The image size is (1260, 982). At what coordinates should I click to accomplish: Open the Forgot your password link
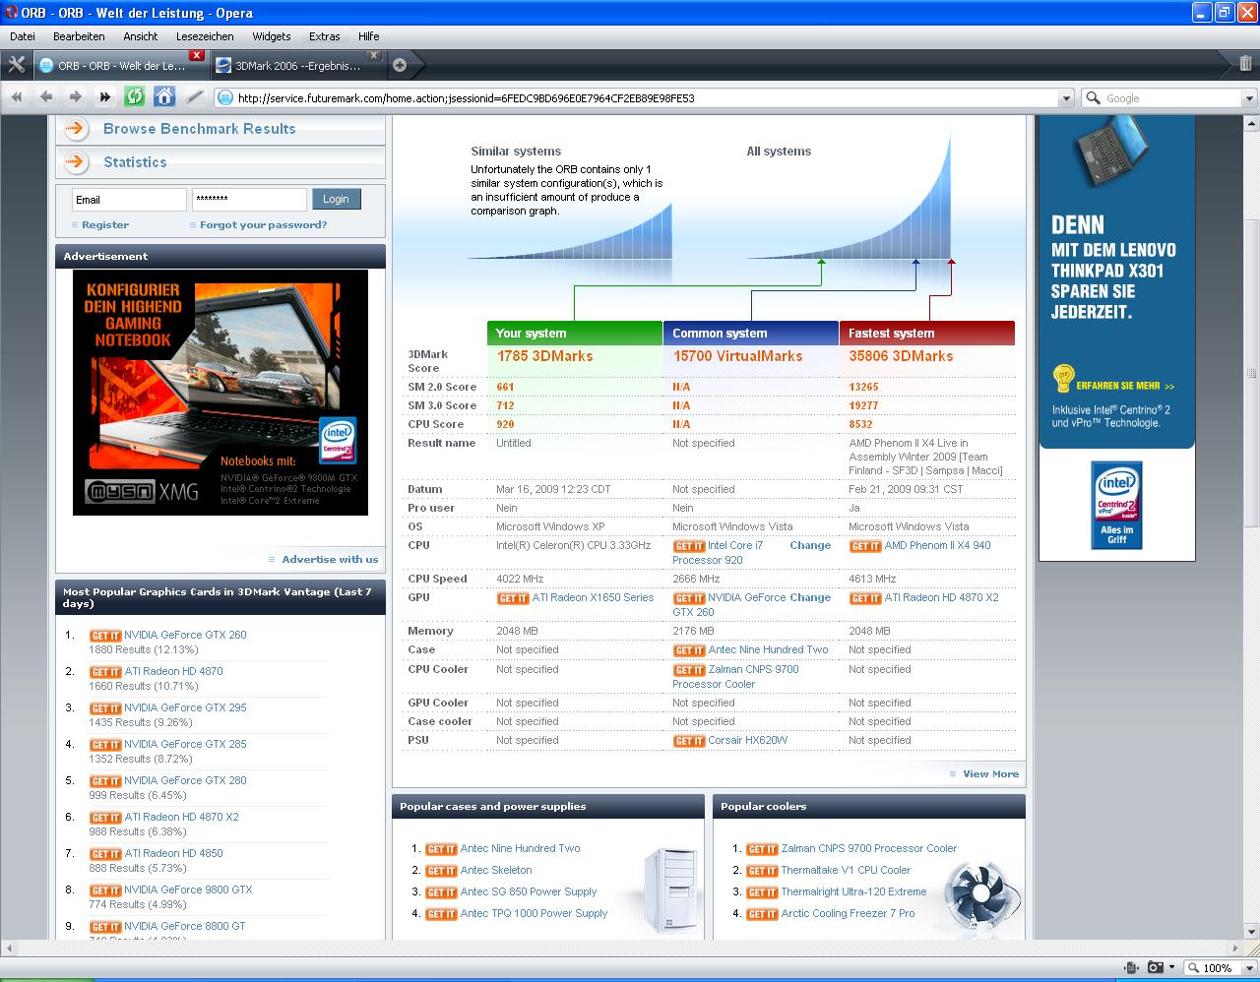[x=263, y=224]
